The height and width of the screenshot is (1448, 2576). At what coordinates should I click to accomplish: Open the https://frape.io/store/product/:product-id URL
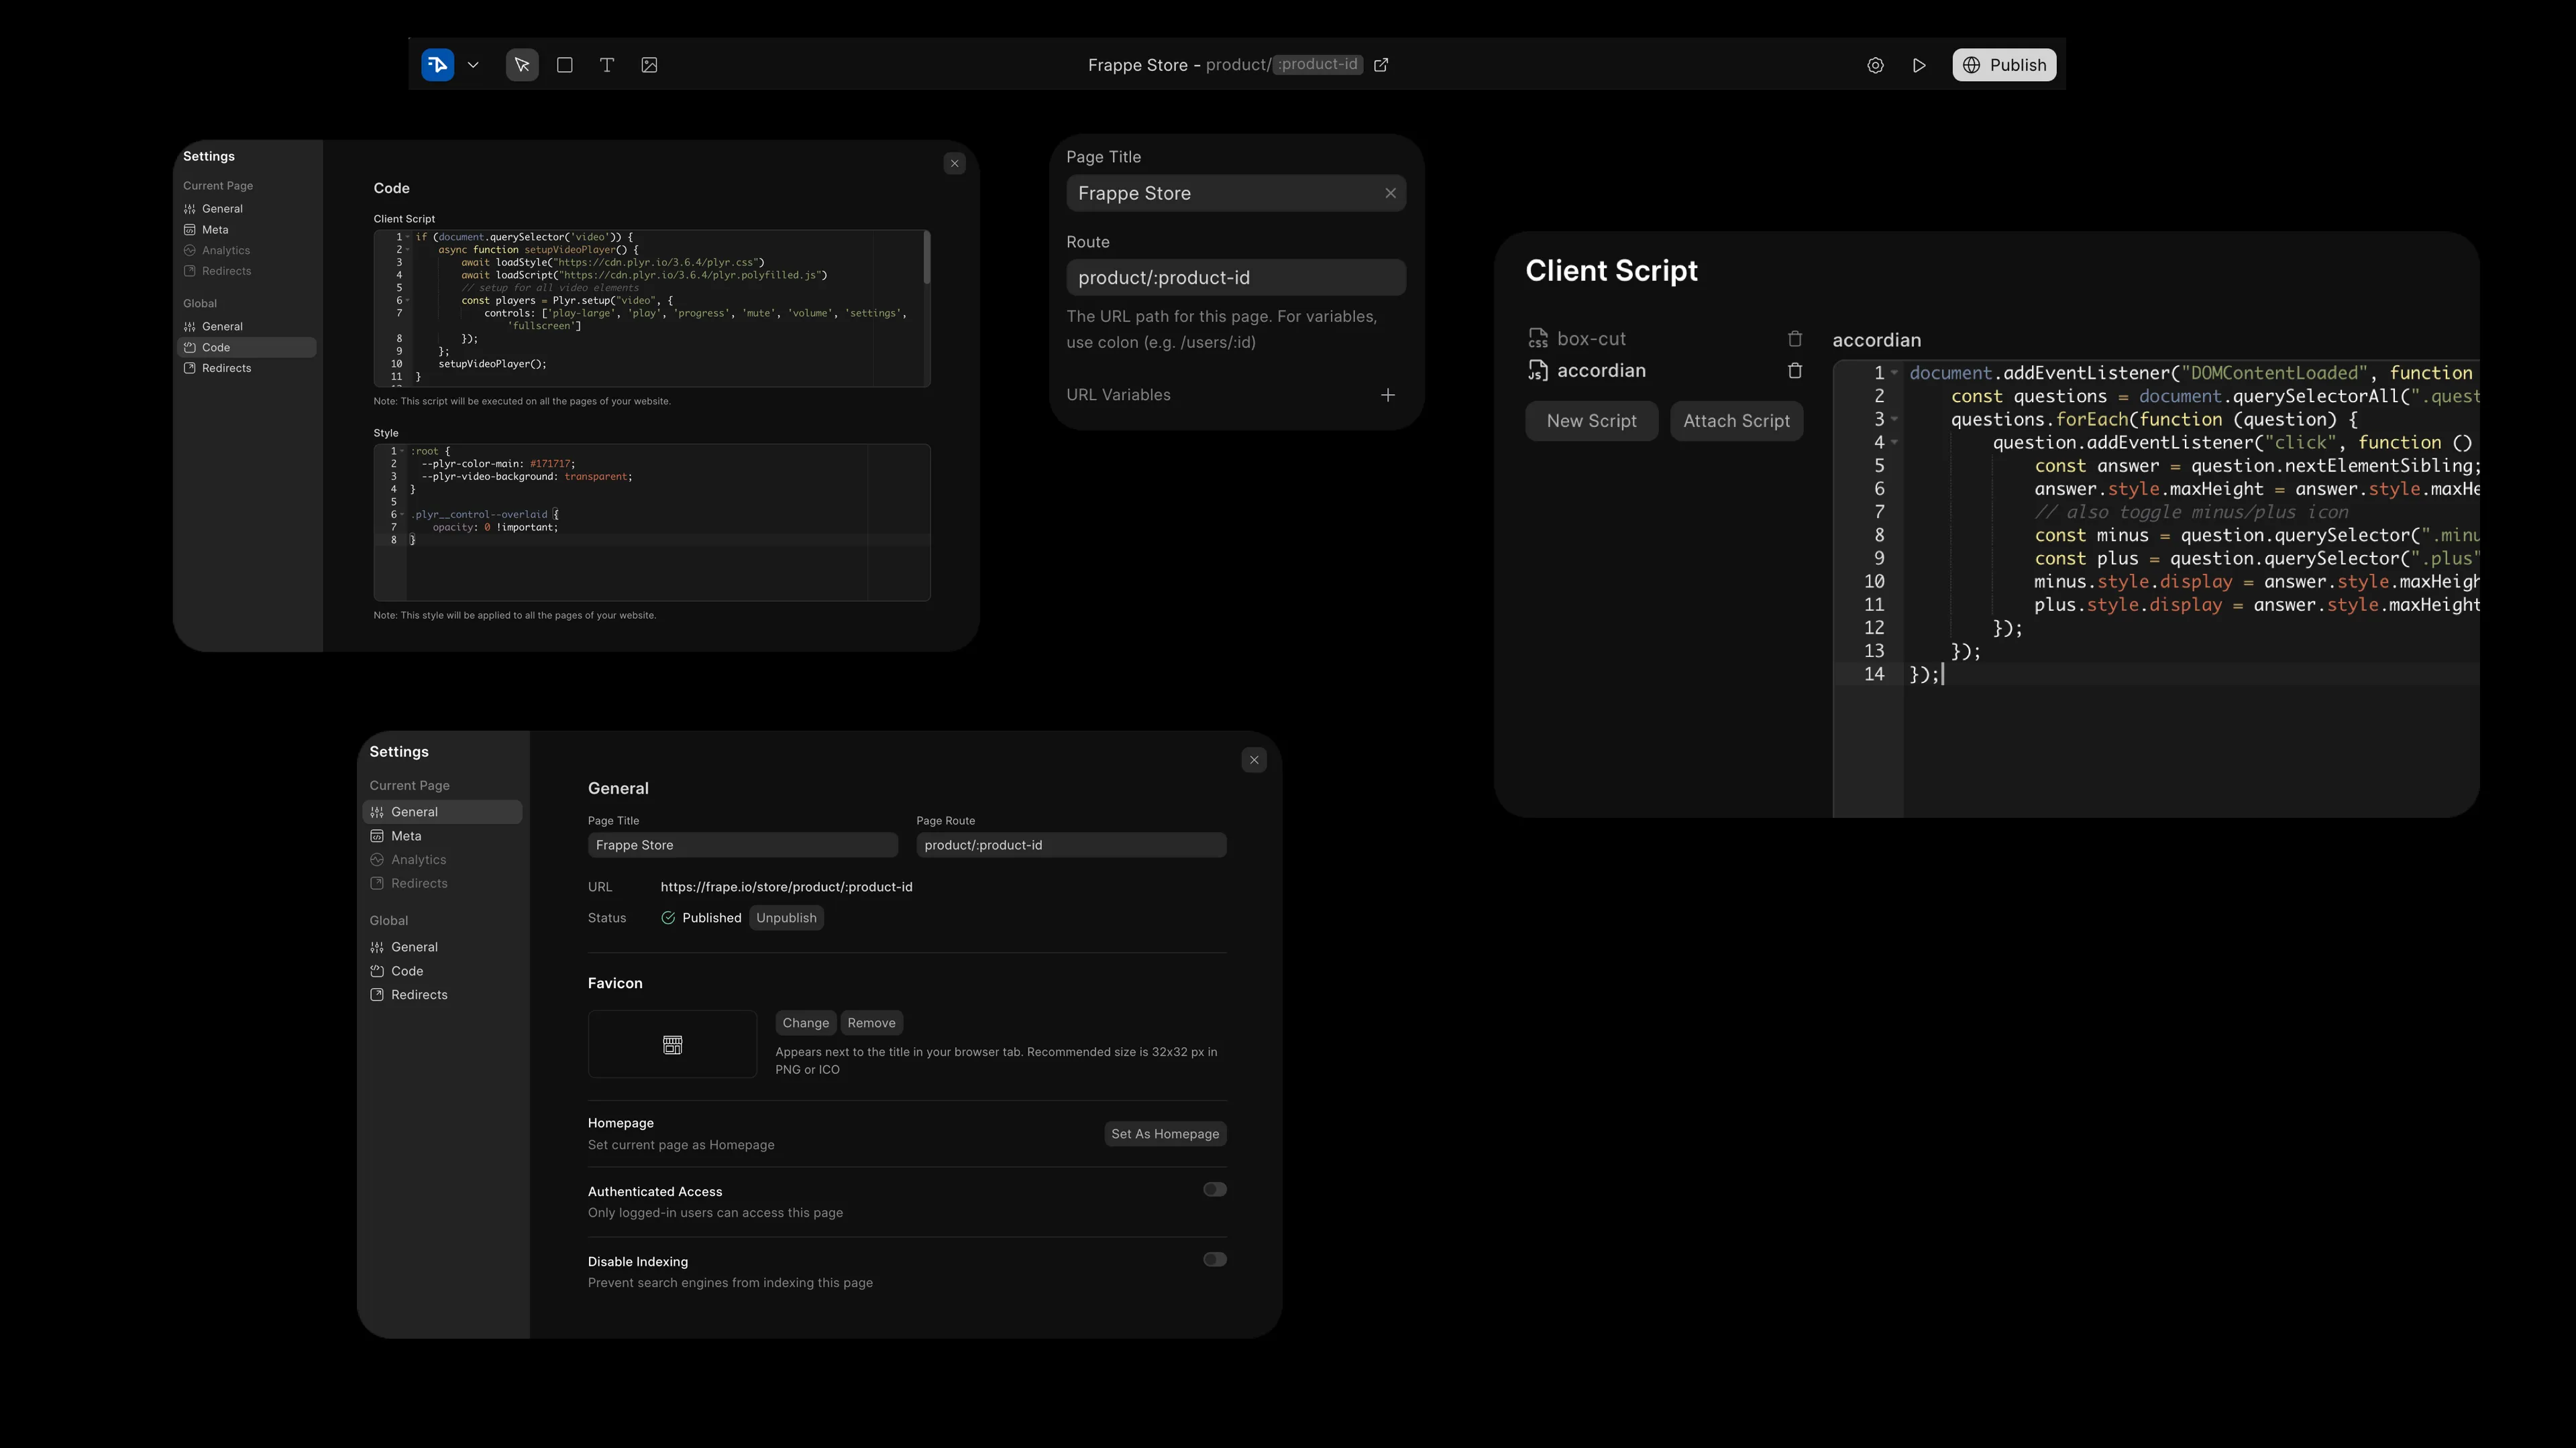point(786,888)
